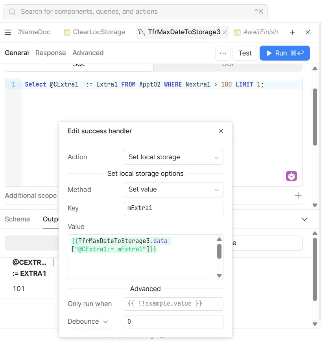This screenshot has width=321, height=341.
Task: Close the query editor panel
Action: coord(308,32)
